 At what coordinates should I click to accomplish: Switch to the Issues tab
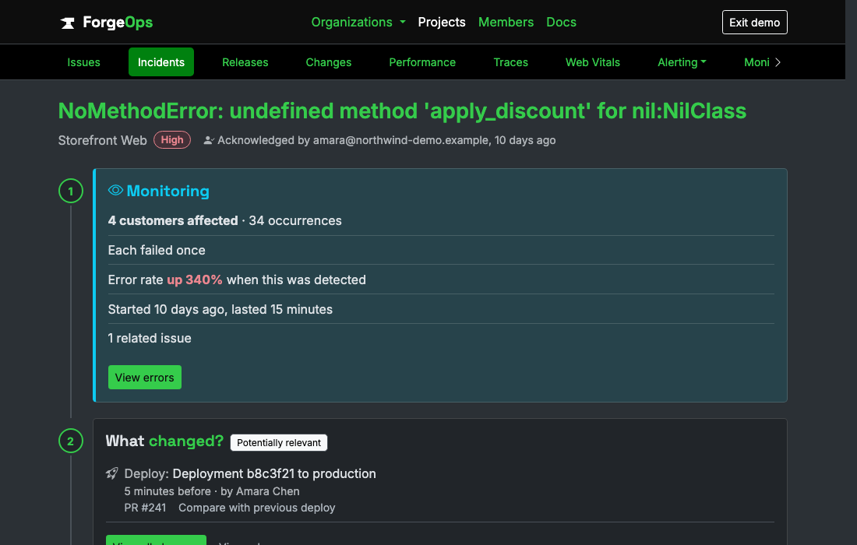[83, 62]
